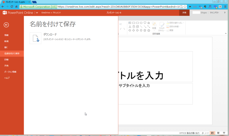Open the 印刷 menu item
The height and width of the screenshot is (136, 229).
pyautogui.click(x=12, y=60)
